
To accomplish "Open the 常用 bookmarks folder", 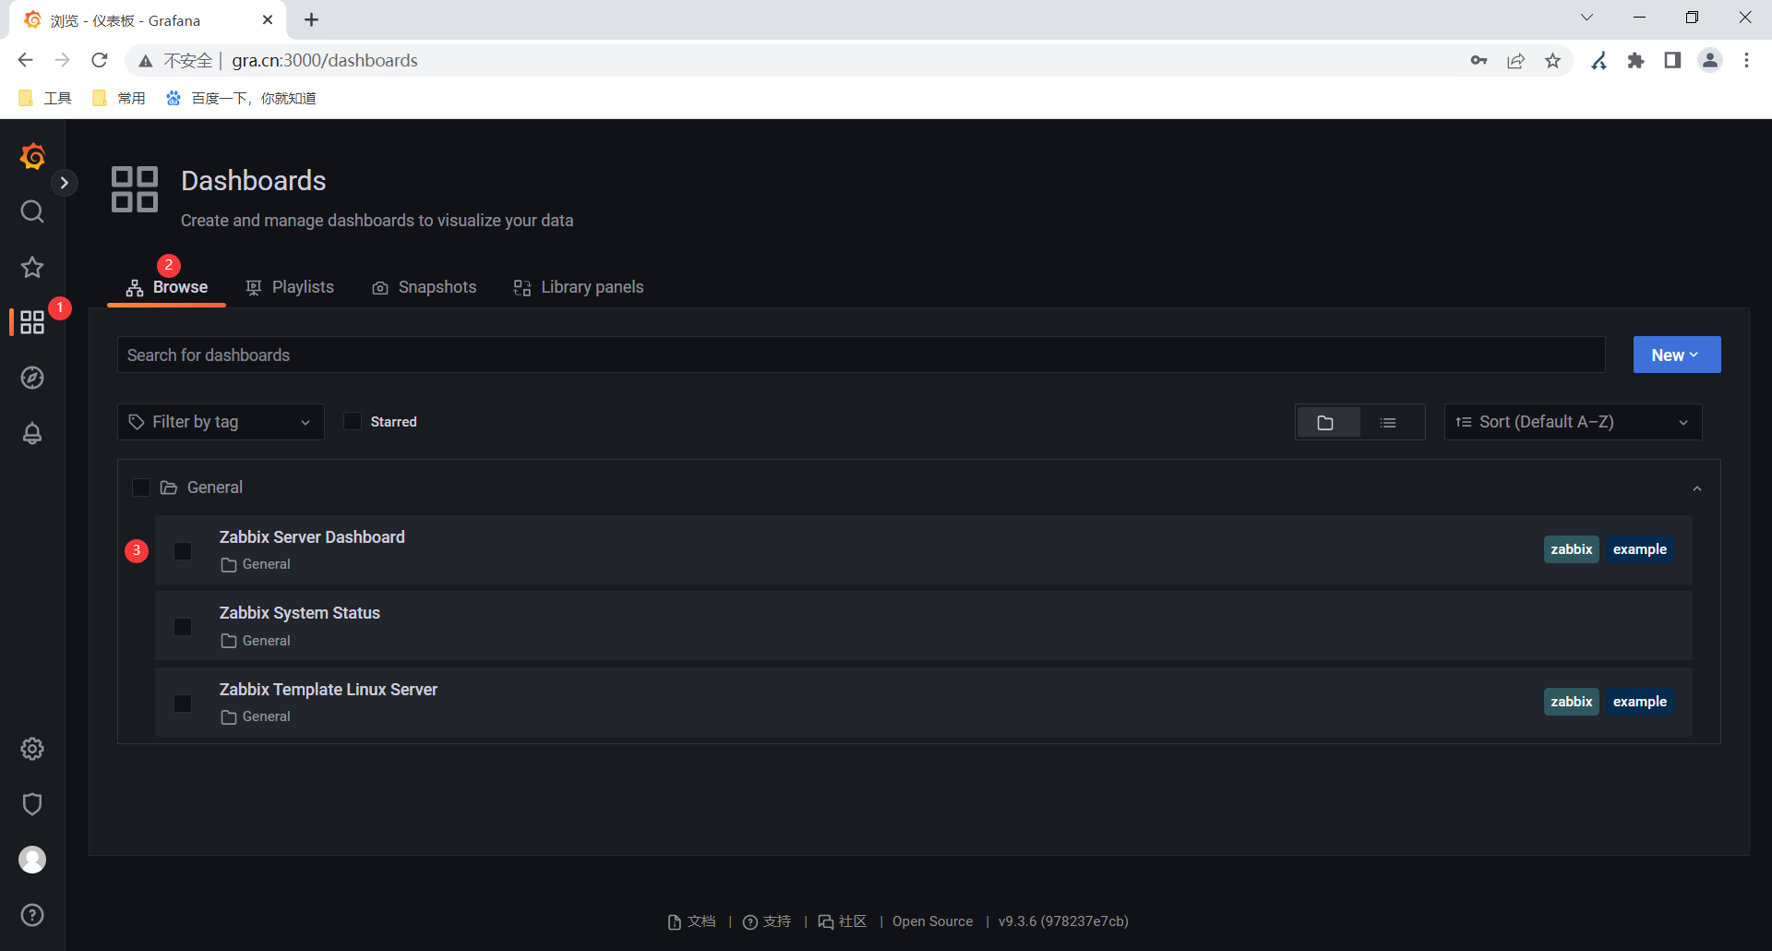I will [119, 98].
